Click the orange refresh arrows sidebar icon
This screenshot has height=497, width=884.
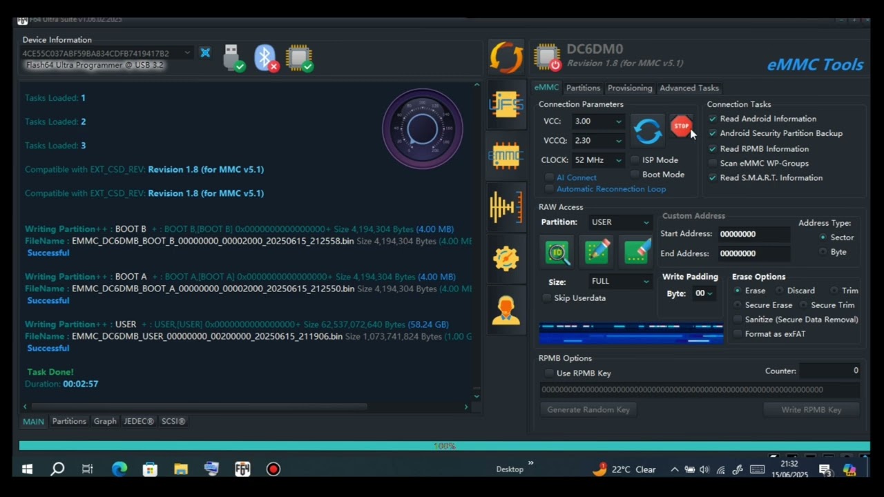pyautogui.click(x=506, y=57)
